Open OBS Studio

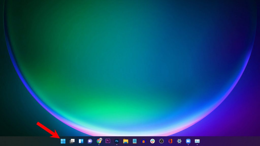tap(161, 141)
